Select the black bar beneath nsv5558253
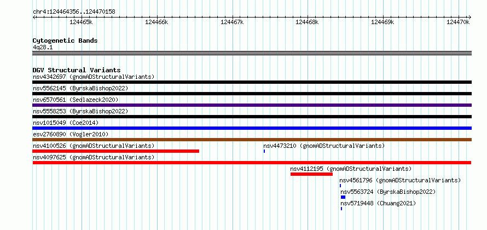The width and height of the screenshot is (487, 230). (252, 117)
